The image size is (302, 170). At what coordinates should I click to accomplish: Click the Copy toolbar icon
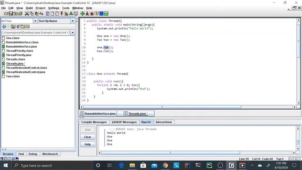32,14
